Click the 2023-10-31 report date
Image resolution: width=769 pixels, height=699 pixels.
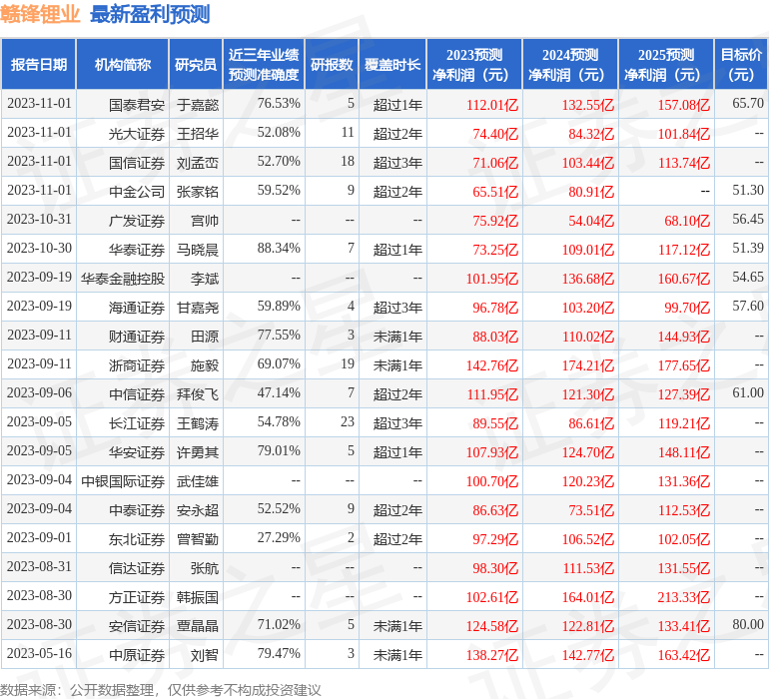point(39,219)
